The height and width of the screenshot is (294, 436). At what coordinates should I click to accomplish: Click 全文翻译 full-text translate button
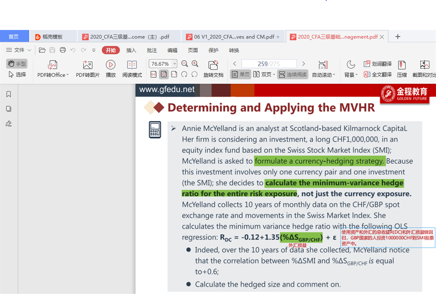pos(377,75)
